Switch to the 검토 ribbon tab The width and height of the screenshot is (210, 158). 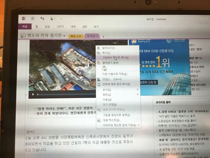click(85, 27)
